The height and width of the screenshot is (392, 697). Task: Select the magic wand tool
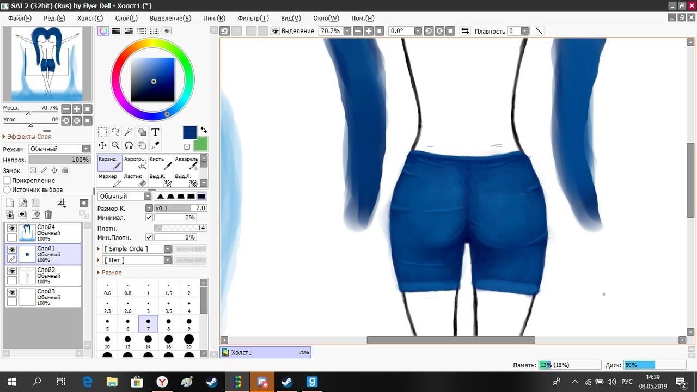tap(129, 132)
